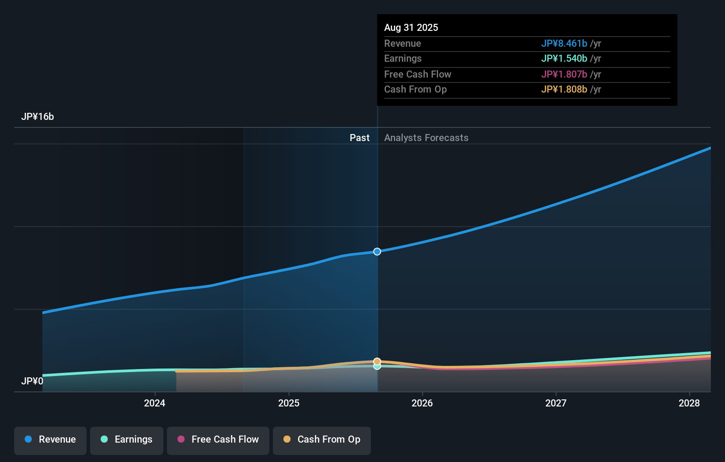Click the Analysts Forecasts label

426,138
